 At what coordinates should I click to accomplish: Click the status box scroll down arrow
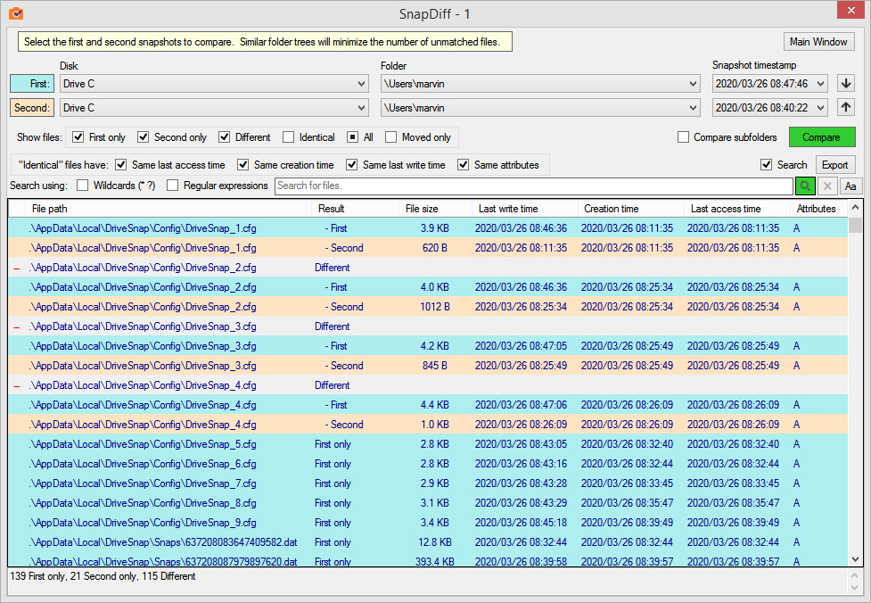point(854,588)
